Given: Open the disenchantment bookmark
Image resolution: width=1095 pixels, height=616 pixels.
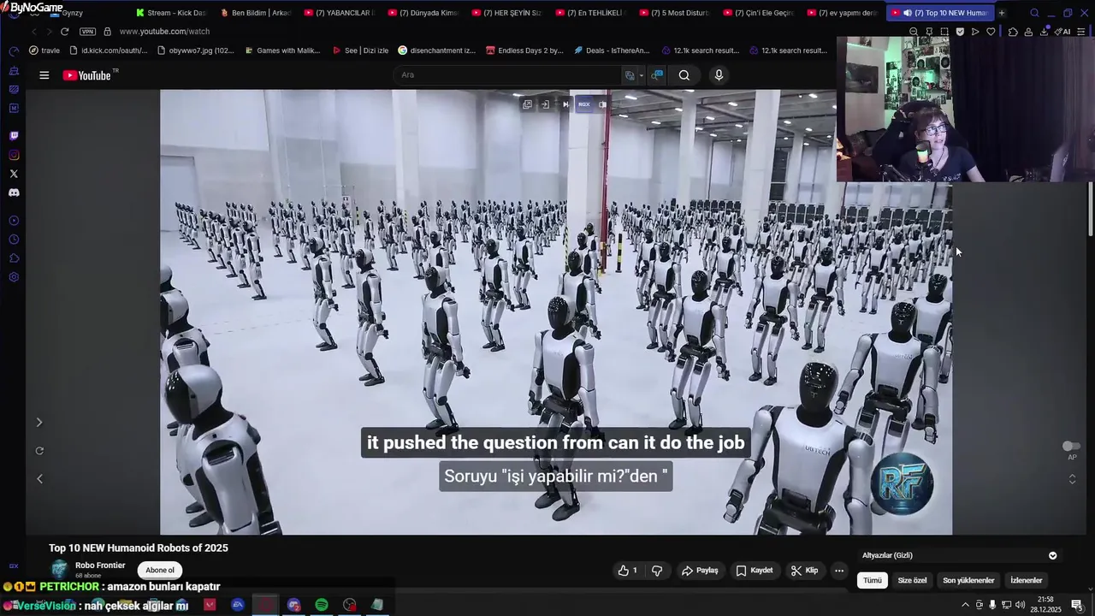Looking at the screenshot, I should tap(436, 50).
